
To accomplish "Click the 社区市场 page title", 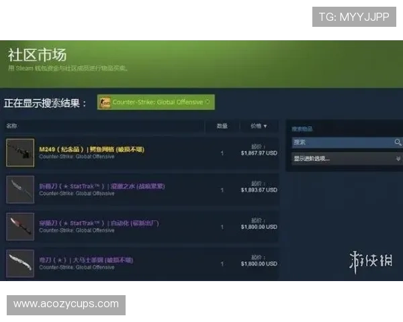I will coord(37,55).
